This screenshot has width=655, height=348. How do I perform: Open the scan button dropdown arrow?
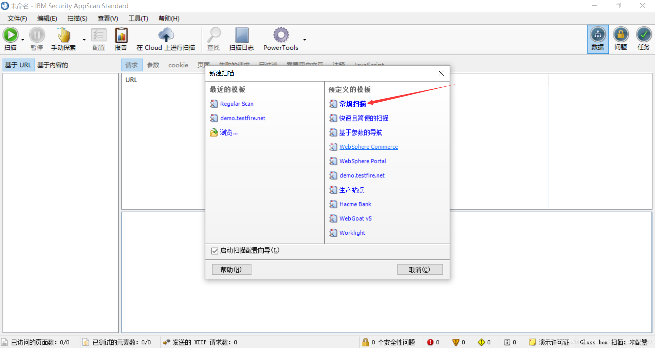23,40
